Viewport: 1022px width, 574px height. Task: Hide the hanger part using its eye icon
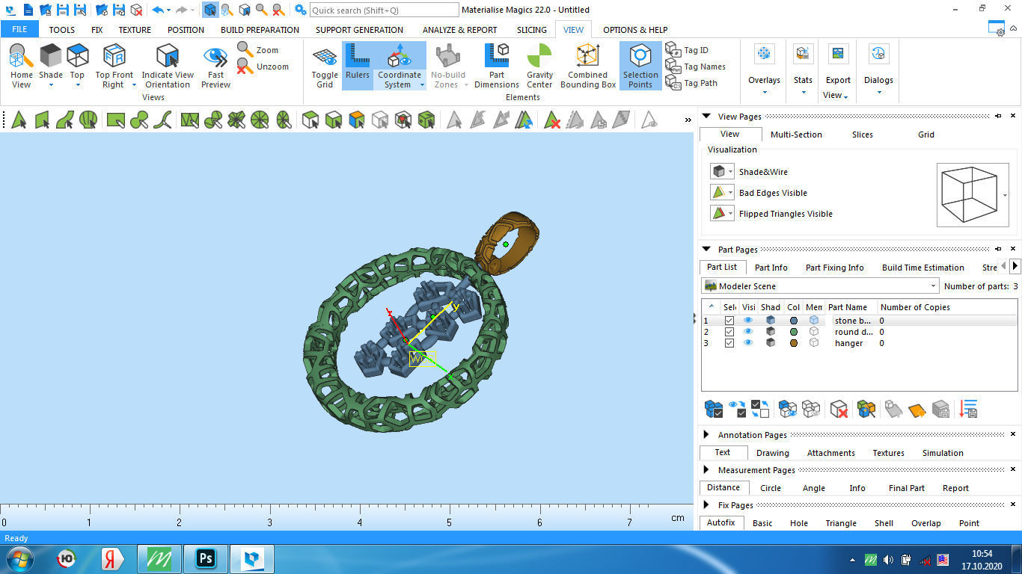748,343
